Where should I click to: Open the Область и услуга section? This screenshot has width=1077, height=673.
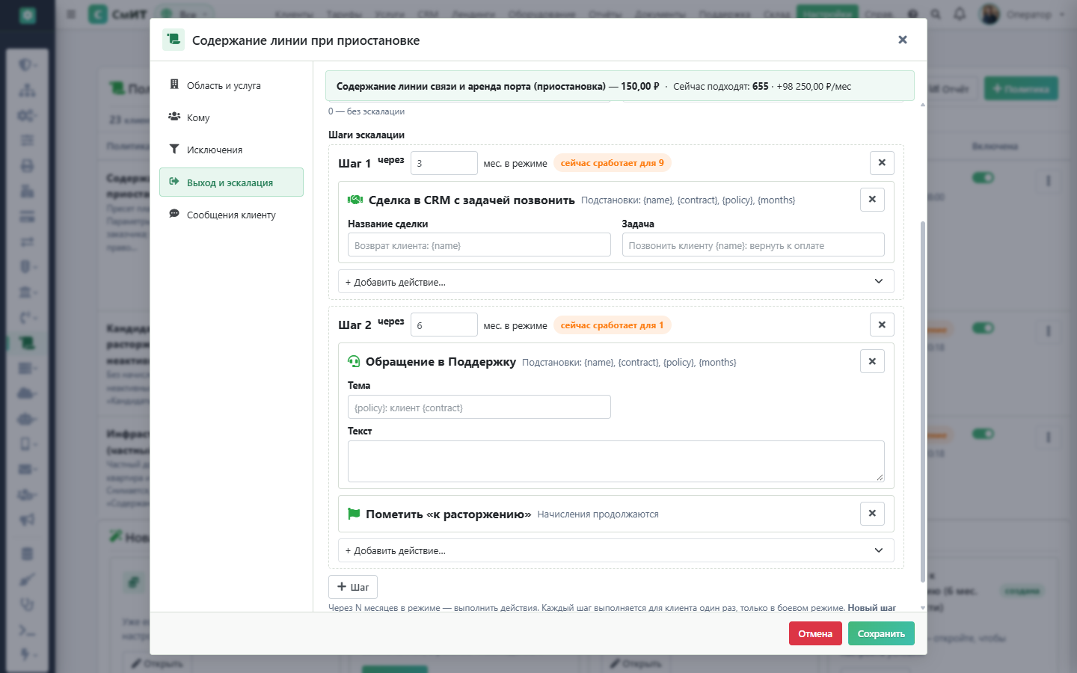(231, 85)
